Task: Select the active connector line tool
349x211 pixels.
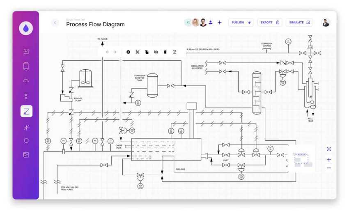Action: point(26,111)
